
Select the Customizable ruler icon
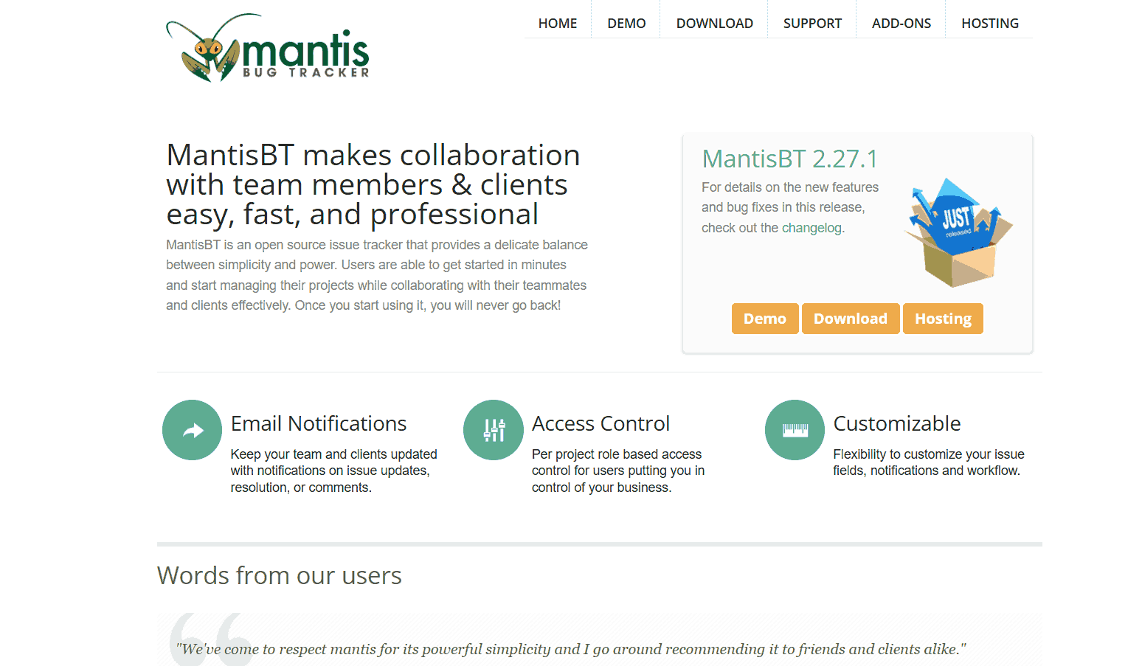tap(795, 430)
